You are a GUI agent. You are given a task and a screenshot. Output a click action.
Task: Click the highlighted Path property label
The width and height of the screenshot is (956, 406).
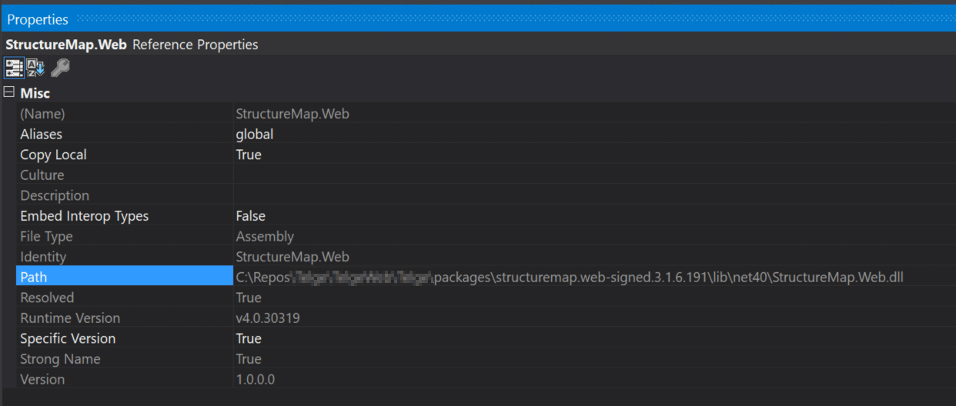34,277
